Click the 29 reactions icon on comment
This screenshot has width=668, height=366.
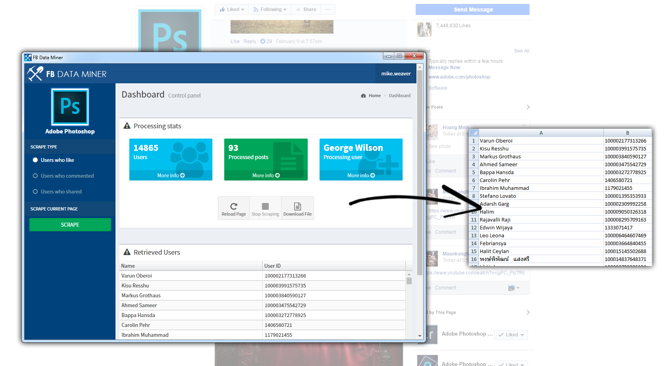[263, 41]
